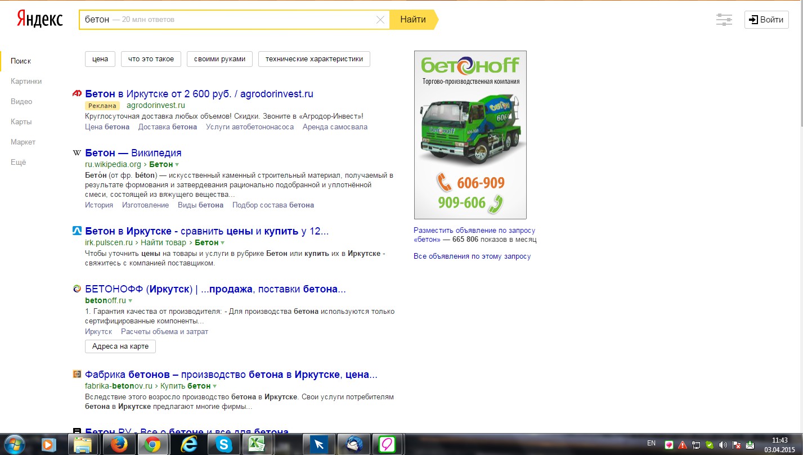Follow the "Доставка бетона" sitelink
The image size is (803, 455).
click(168, 127)
